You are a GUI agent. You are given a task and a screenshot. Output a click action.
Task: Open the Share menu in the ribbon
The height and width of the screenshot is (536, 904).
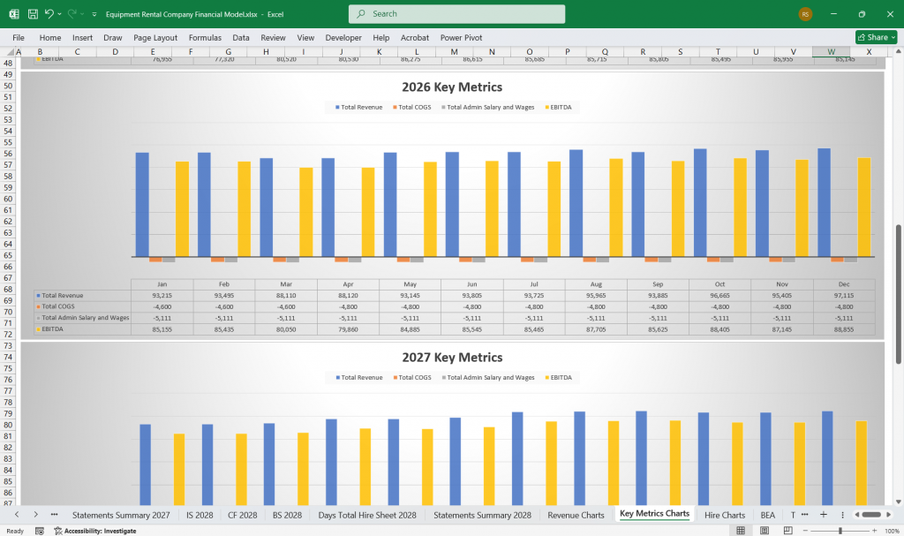(x=874, y=37)
